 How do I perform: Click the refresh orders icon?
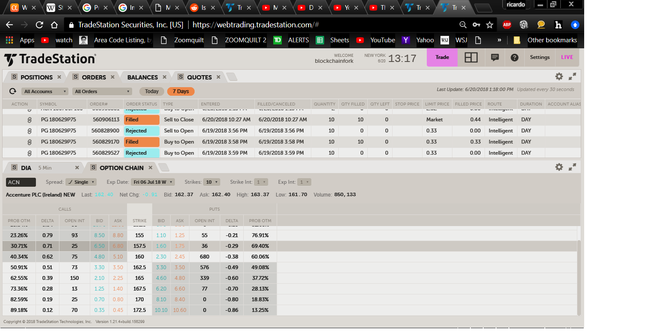(x=13, y=91)
